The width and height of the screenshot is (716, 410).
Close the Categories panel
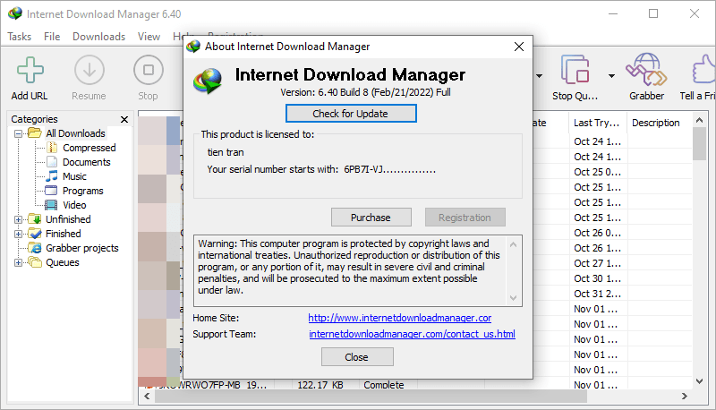124,120
